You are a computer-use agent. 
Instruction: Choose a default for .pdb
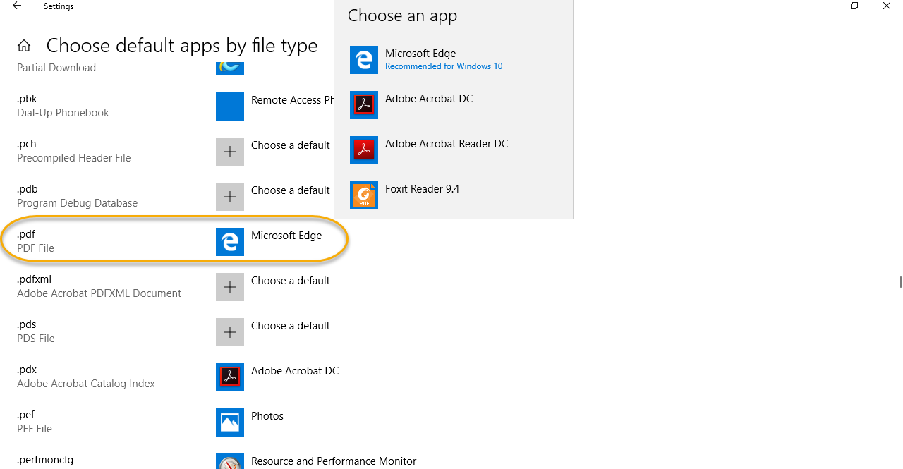(291, 190)
